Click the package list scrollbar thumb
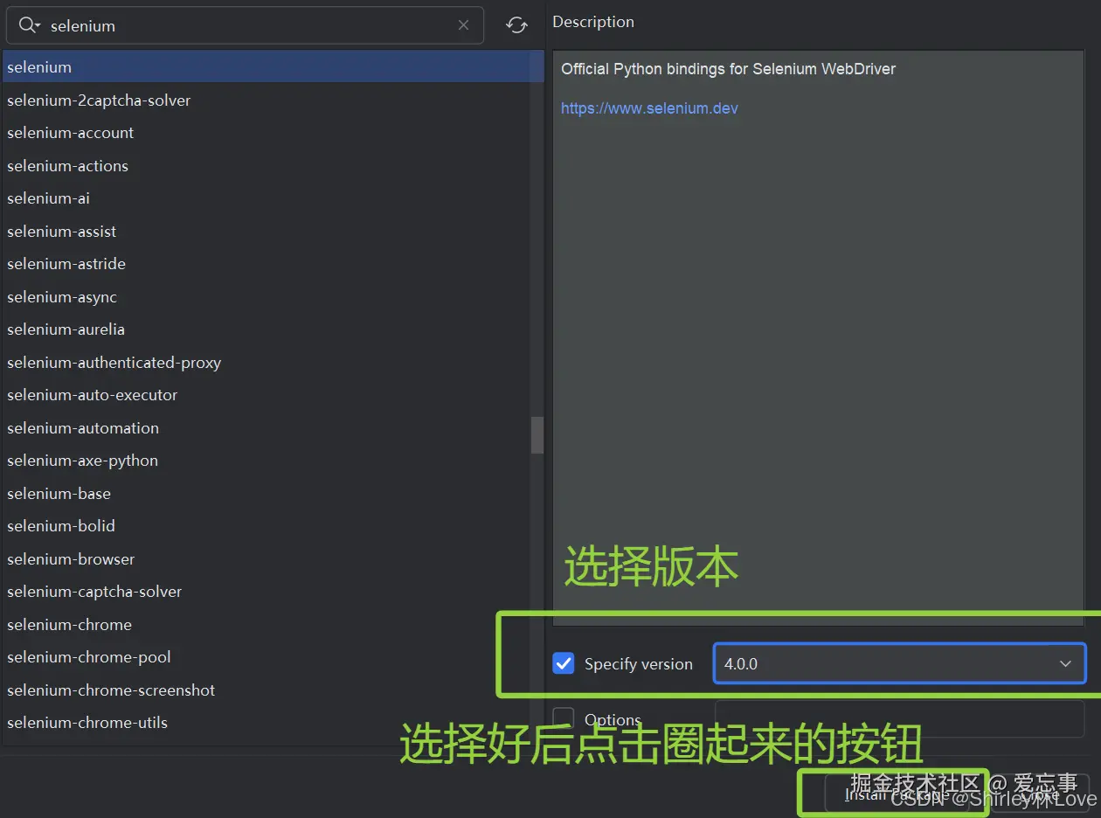The width and height of the screenshot is (1101, 818). pos(537,434)
